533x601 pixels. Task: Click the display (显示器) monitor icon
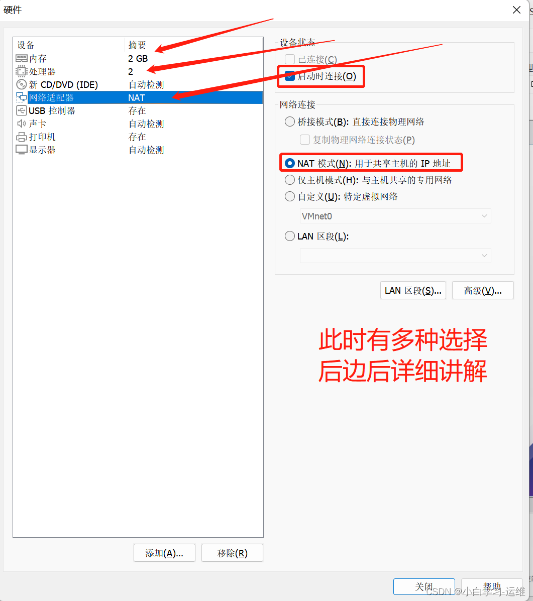tap(22, 150)
